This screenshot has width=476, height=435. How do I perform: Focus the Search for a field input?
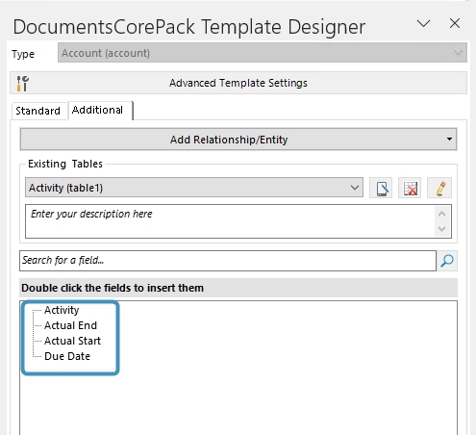pos(228,261)
